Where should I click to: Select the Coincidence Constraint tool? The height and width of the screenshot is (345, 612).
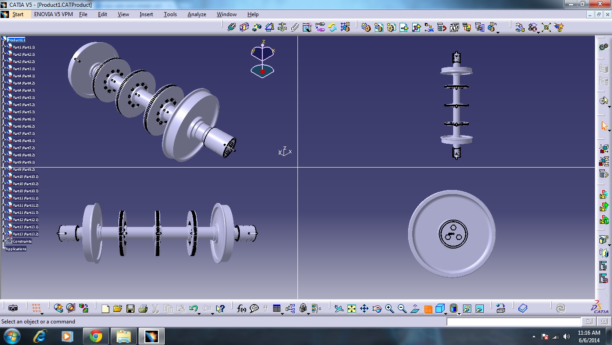[232, 27]
